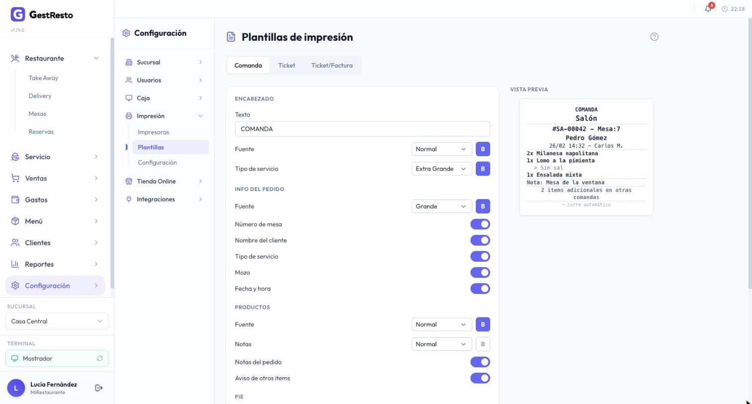752x404 pixels.
Task: Click the Caja monitor icon
Action: 129,98
